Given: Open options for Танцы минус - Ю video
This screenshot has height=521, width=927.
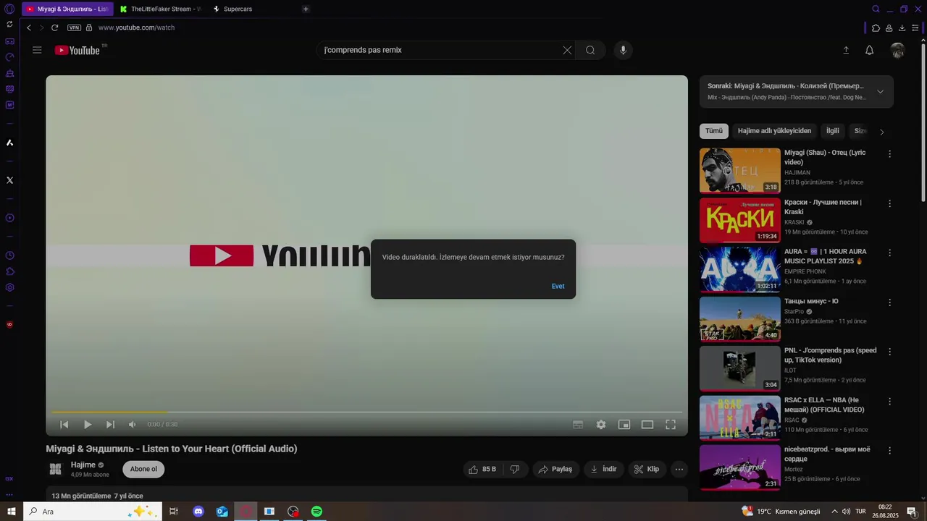Looking at the screenshot, I should click(890, 302).
